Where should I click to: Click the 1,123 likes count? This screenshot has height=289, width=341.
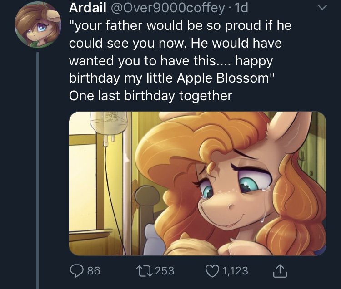235,271
